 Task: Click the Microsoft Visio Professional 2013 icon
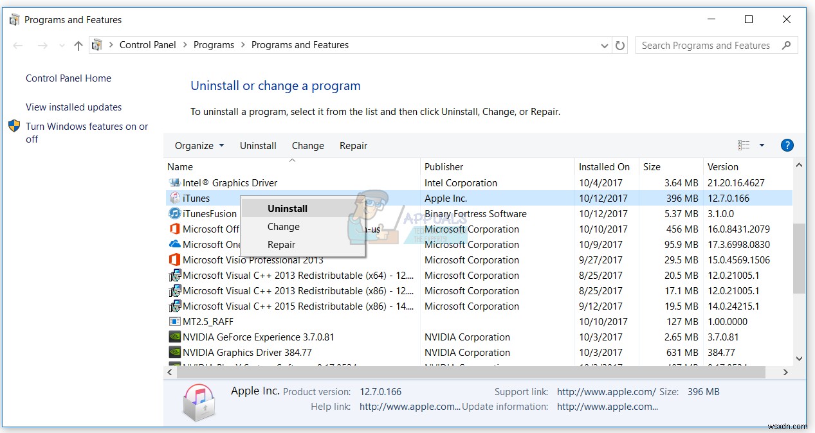click(x=174, y=260)
